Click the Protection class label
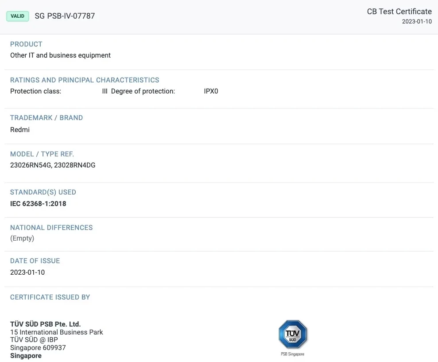The height and width of the screenshot is (362, 438). point(35,92)
